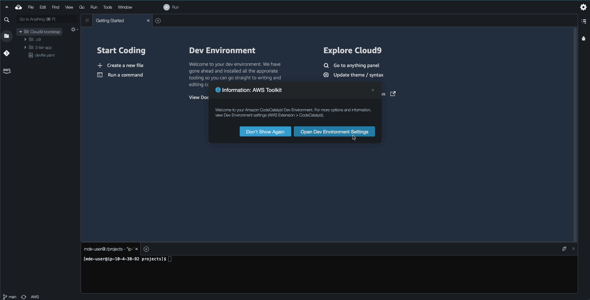This screenshot has height=300, width=590.
Task: Click the terminal icon beside Run a command
Action: pos(100,75)
